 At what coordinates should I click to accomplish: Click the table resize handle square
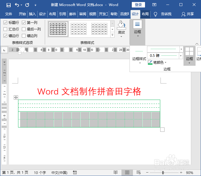pos(162,129)
